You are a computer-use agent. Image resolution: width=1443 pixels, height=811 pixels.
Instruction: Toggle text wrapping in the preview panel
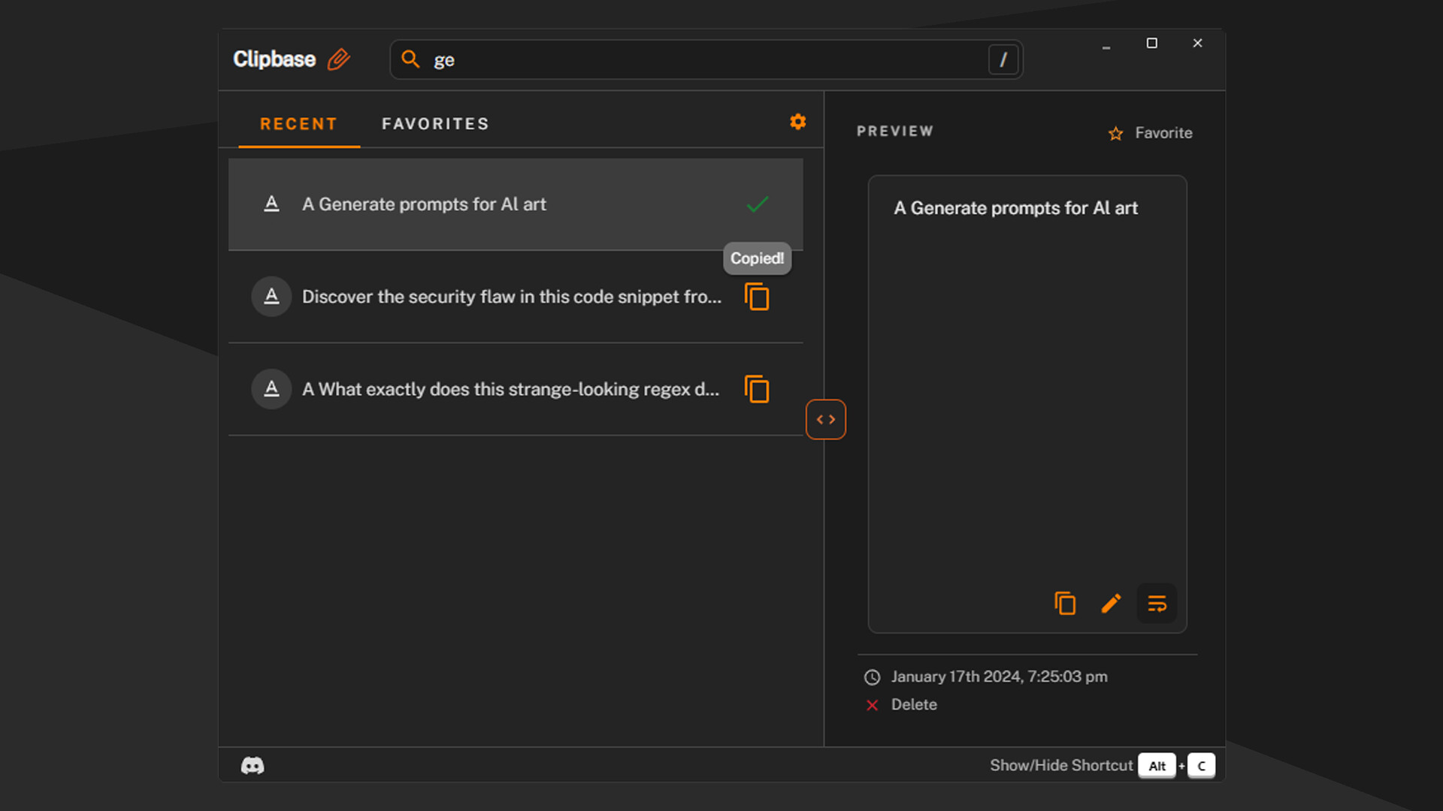[1157, 603]
